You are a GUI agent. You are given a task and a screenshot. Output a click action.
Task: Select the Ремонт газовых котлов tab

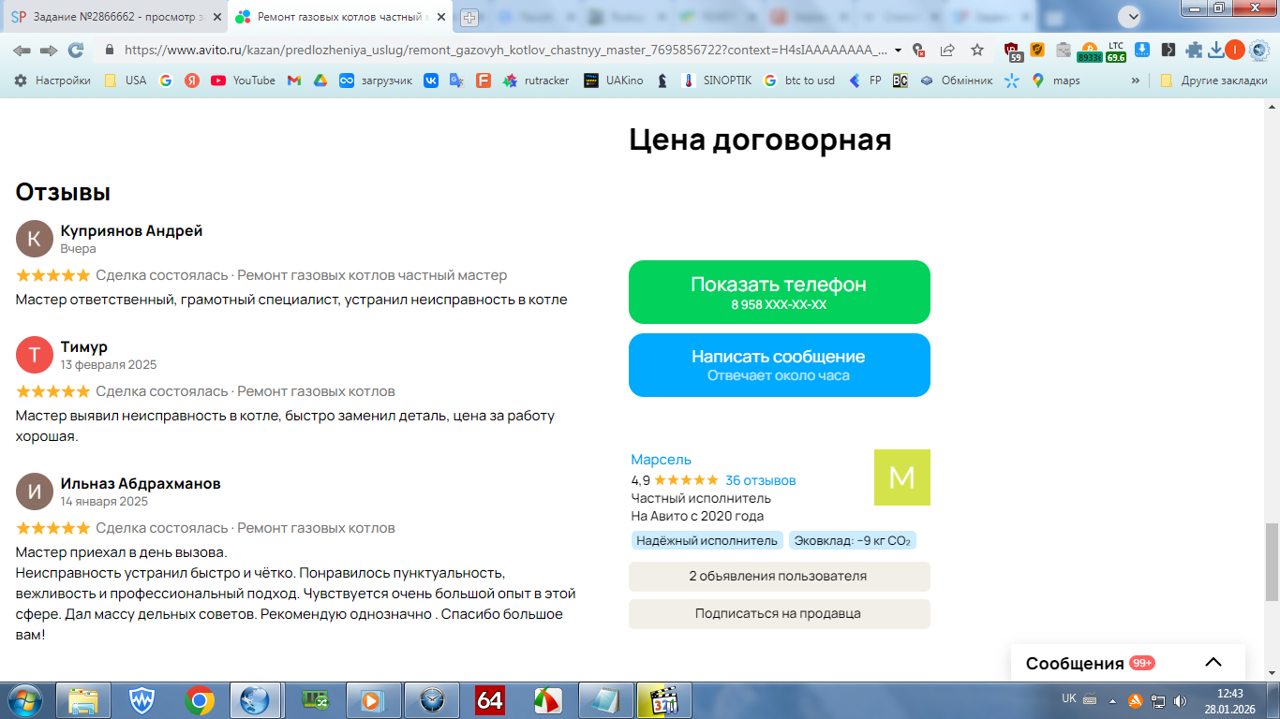[341, 18]
